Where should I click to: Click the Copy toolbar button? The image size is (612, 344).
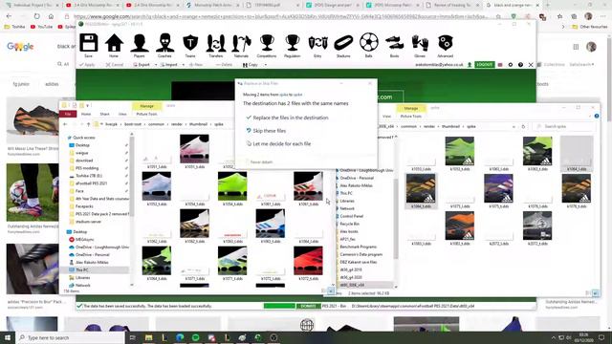coord(251,65)
